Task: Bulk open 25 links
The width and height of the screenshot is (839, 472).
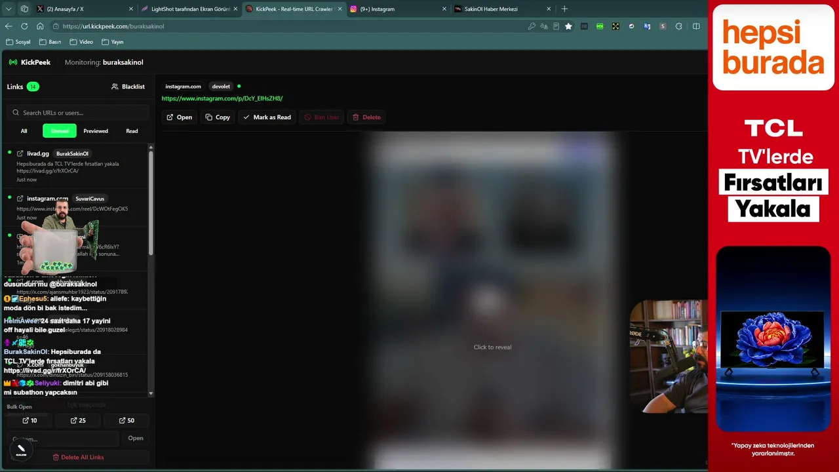Action: click(x=78, y=420)
